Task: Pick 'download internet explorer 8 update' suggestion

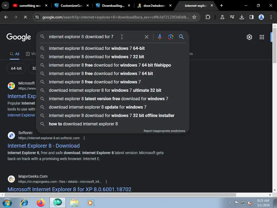Action: [113, 107]
